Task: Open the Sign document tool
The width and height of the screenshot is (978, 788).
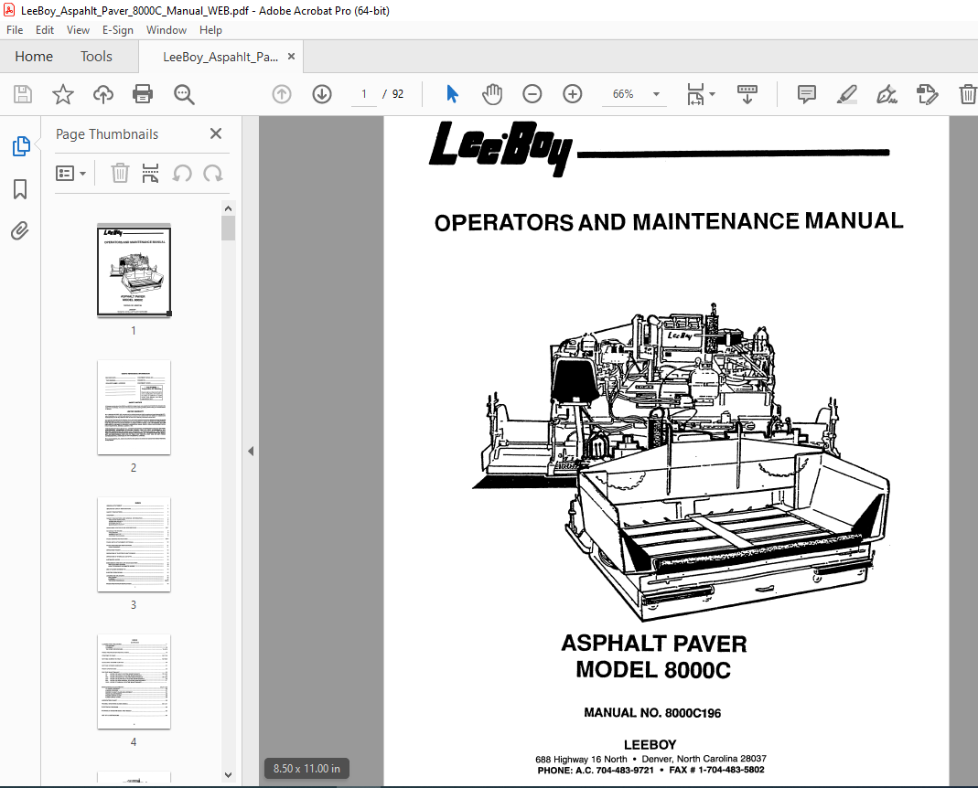Action: coord(887,94)
